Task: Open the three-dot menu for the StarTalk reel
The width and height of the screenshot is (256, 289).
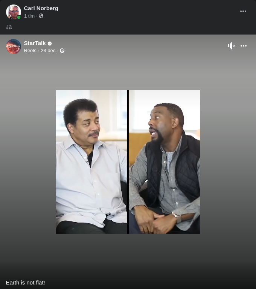Action: (x=244, y=46)
